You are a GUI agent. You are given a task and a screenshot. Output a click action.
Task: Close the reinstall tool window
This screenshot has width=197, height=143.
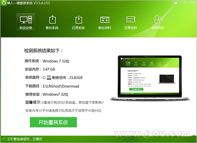(x=192, y=3)
